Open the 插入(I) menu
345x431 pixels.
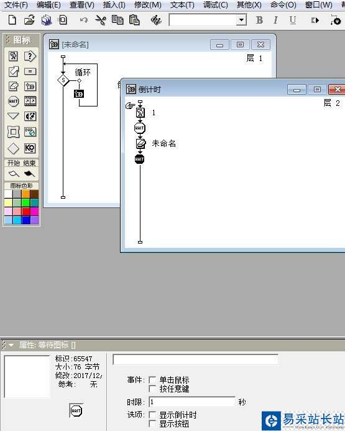click(x=114, y=5)
